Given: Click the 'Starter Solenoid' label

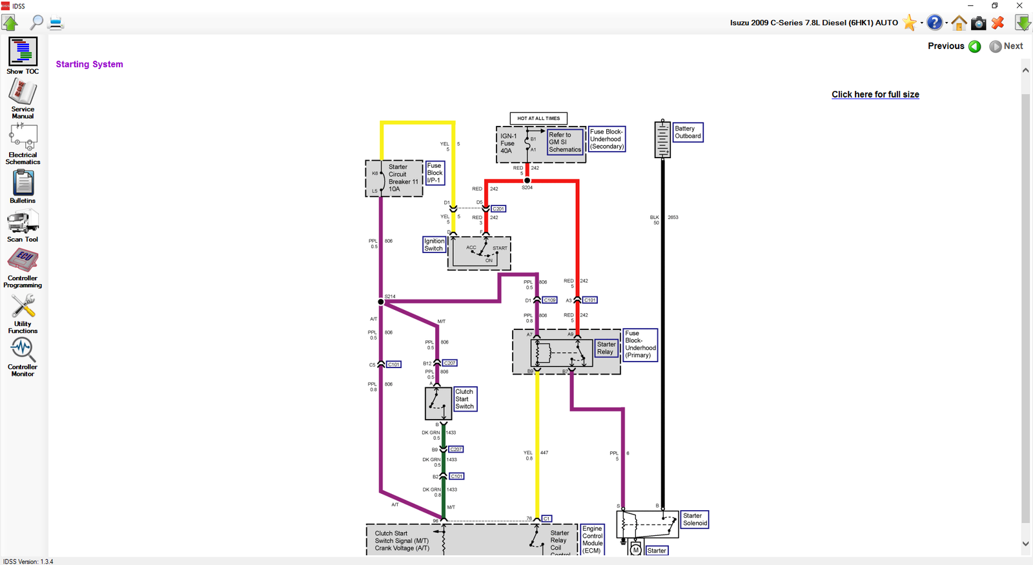Looking at the screenshot, I should (695, 520).
